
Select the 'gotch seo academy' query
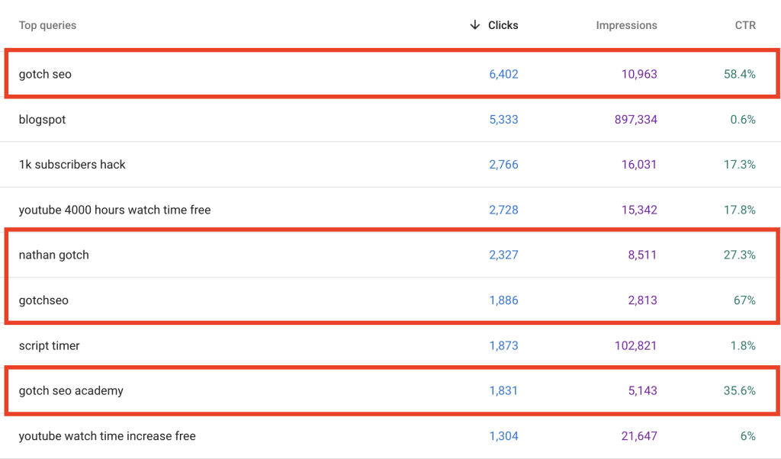pos(71,390)
